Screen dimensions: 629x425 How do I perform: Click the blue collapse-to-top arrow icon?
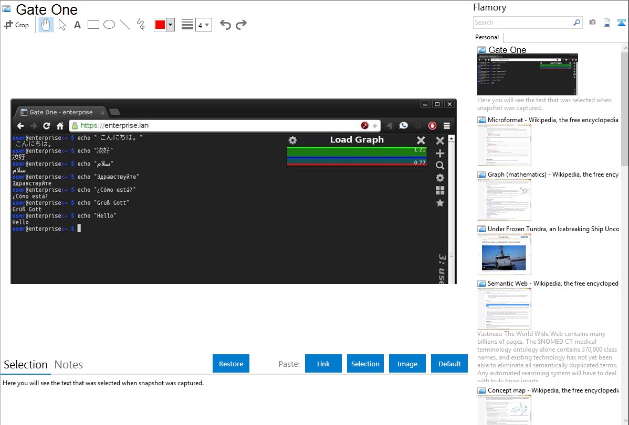621,23
